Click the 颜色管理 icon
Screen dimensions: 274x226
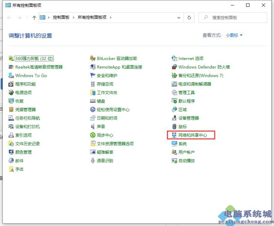pos(11,152)
